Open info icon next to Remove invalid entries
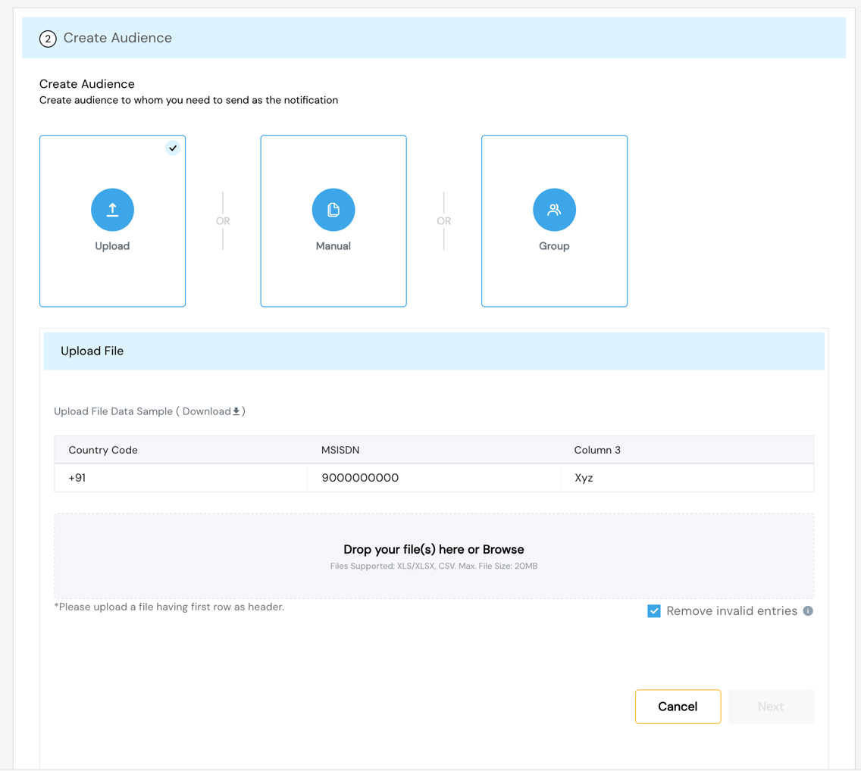The image size is (861, 771). click(808, 610)
